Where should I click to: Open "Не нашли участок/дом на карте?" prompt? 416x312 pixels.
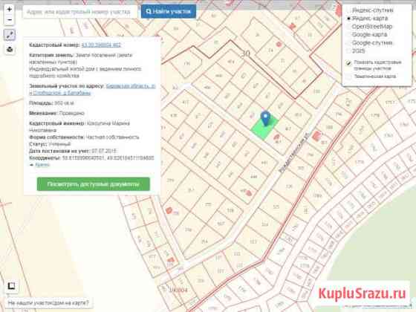pos(48,303)
